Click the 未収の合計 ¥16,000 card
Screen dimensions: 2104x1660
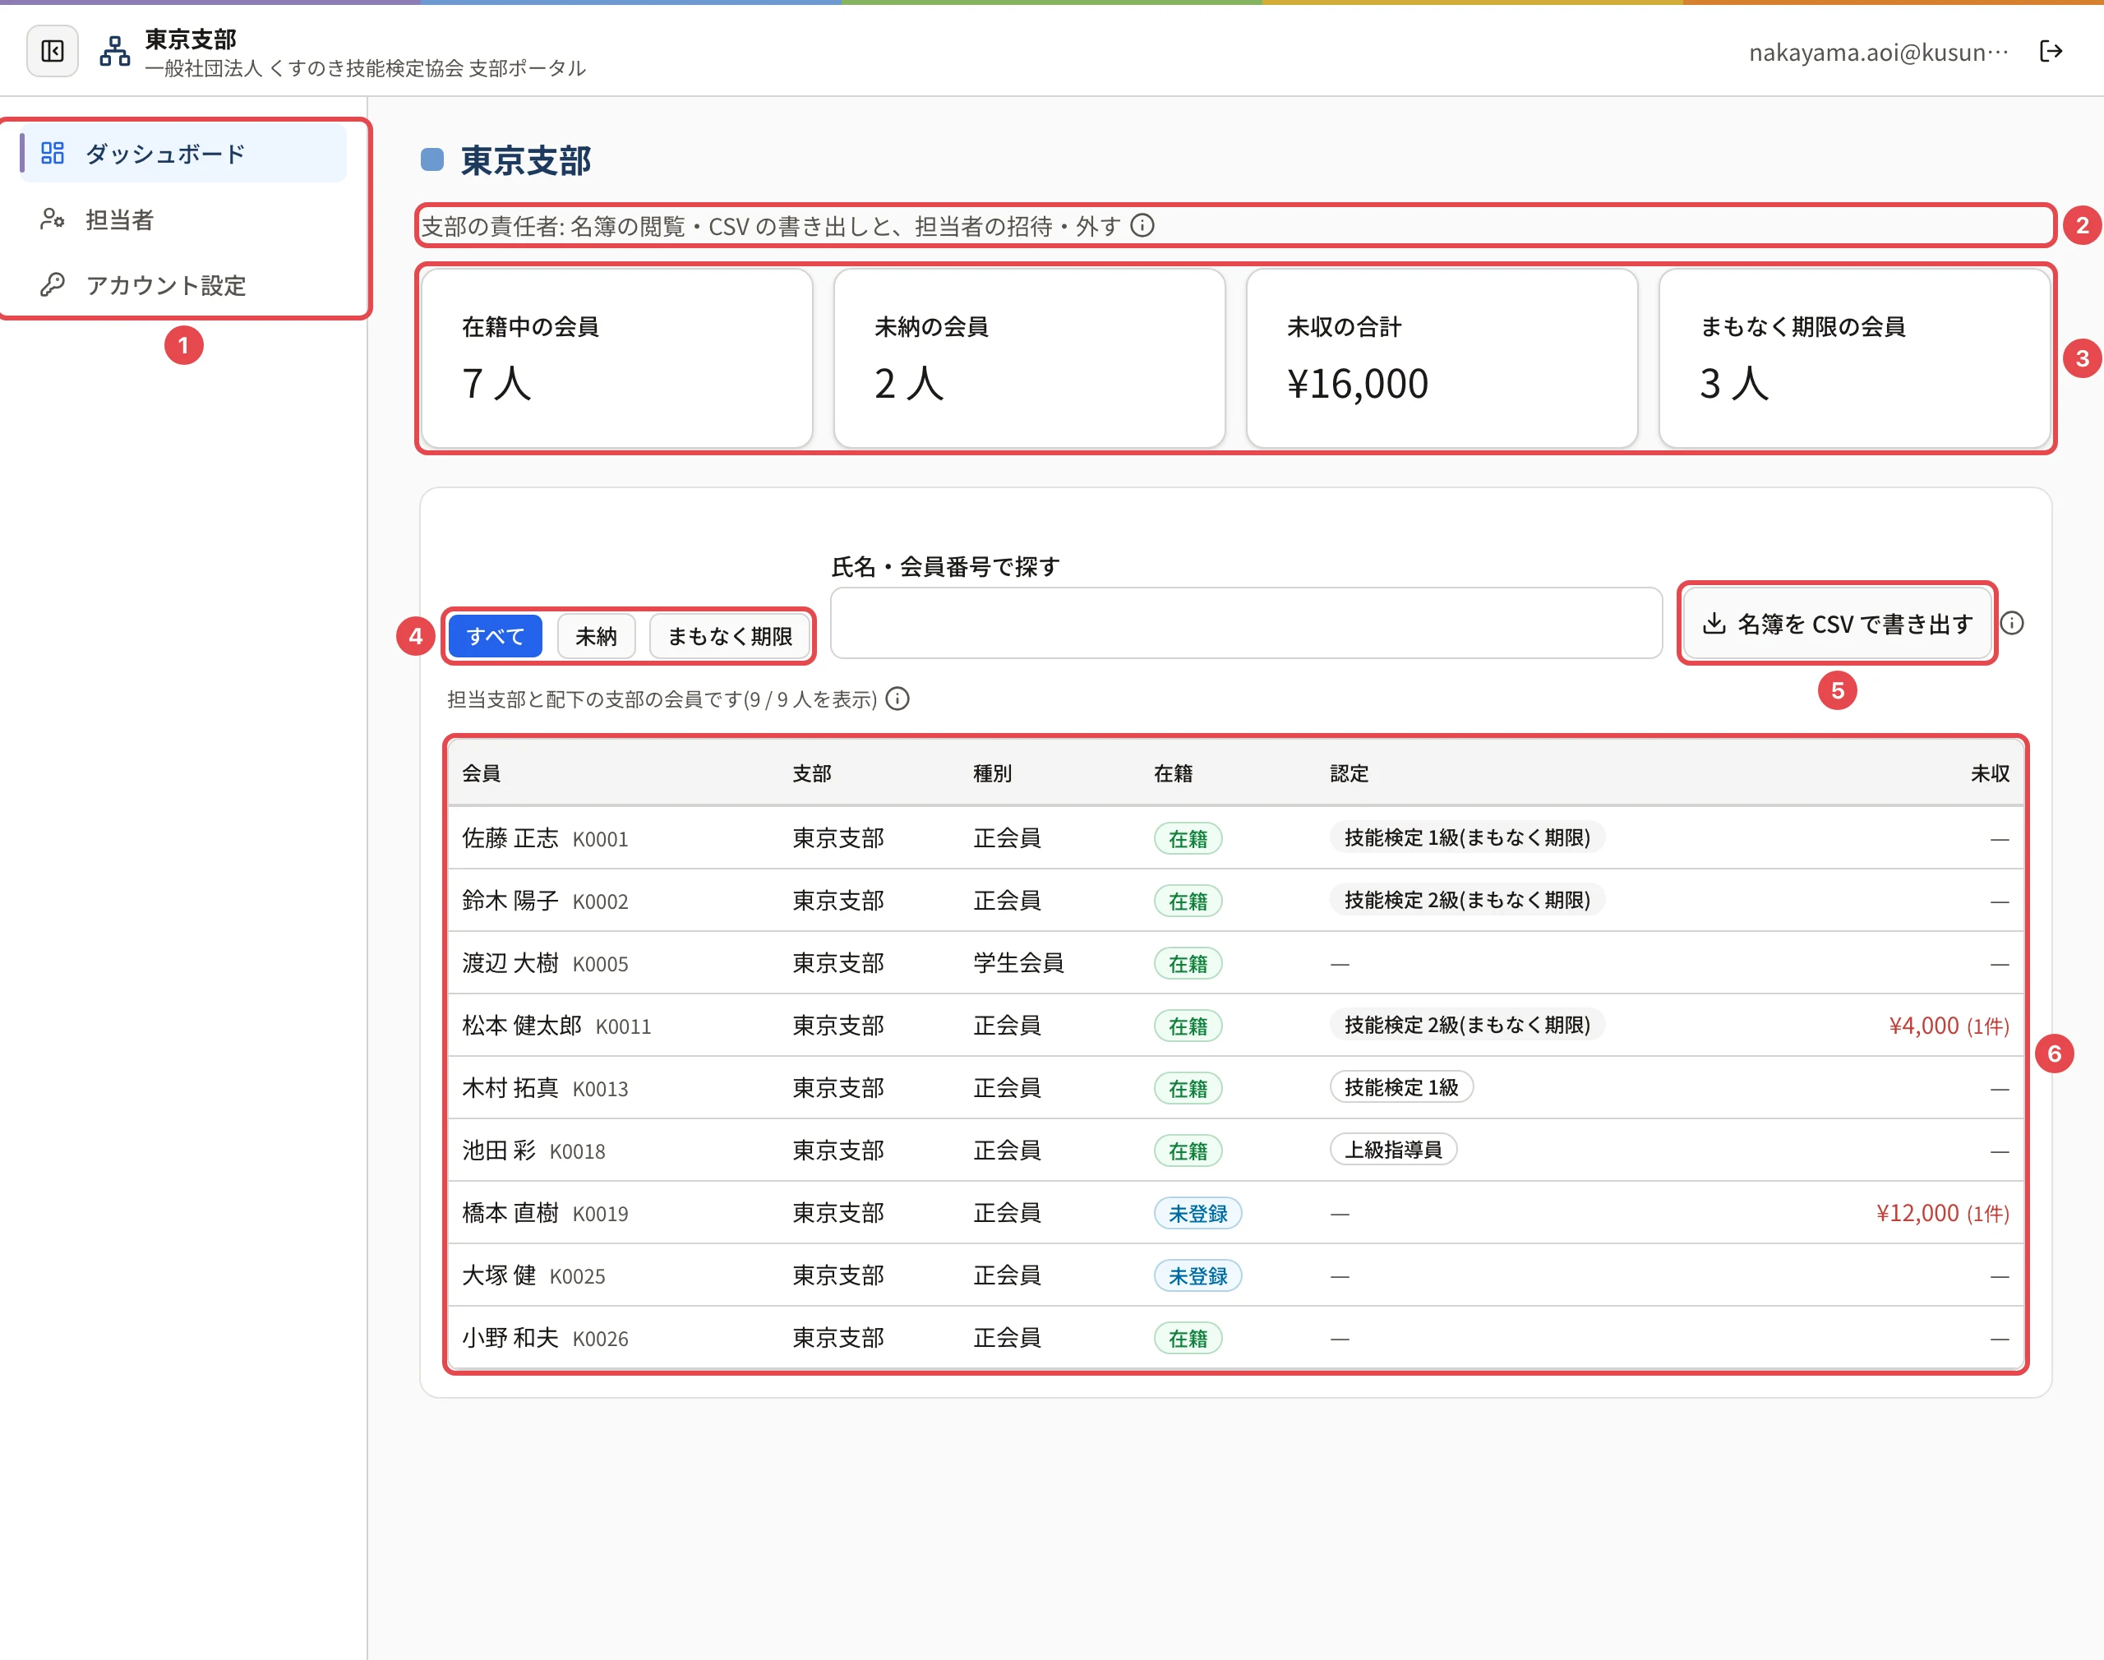pyautogui.click(x=1442, y=358)
